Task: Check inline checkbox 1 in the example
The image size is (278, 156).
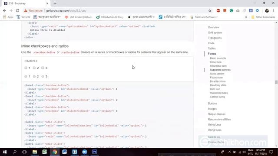Action: [x=26, y=68]
